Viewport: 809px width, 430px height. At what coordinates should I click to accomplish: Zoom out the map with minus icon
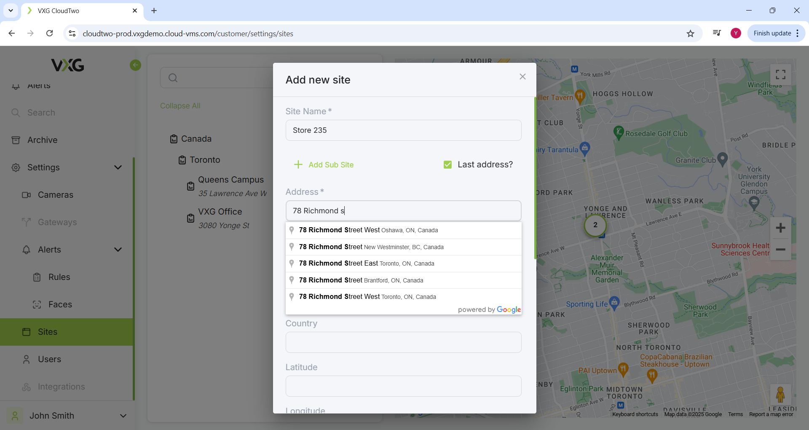point(780,250)
